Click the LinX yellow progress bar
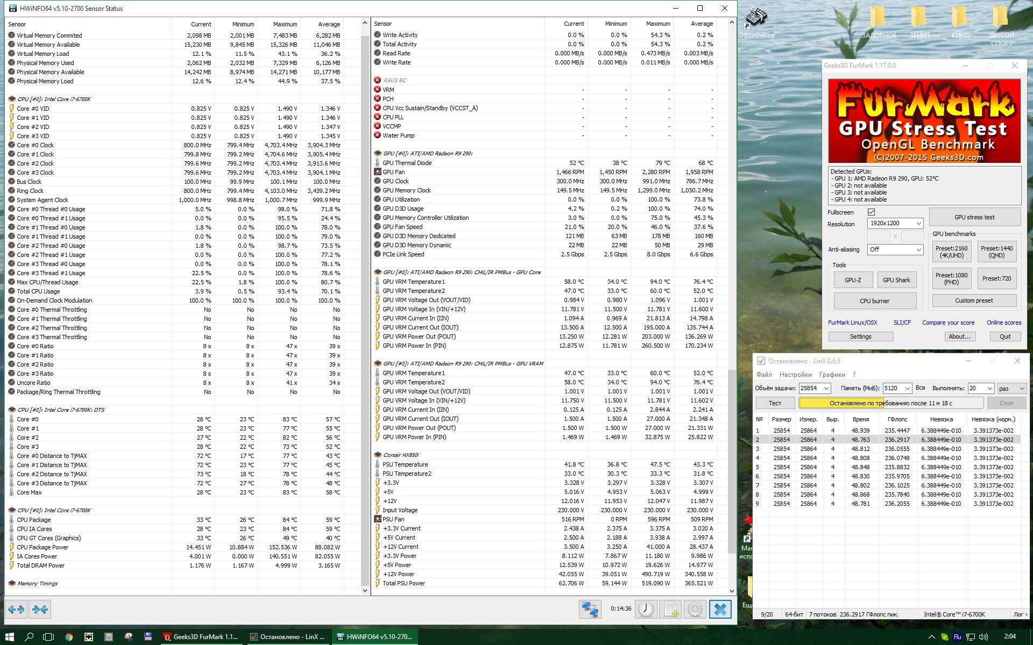Screen dimensions: 1033x645 [x=891, y=403]
